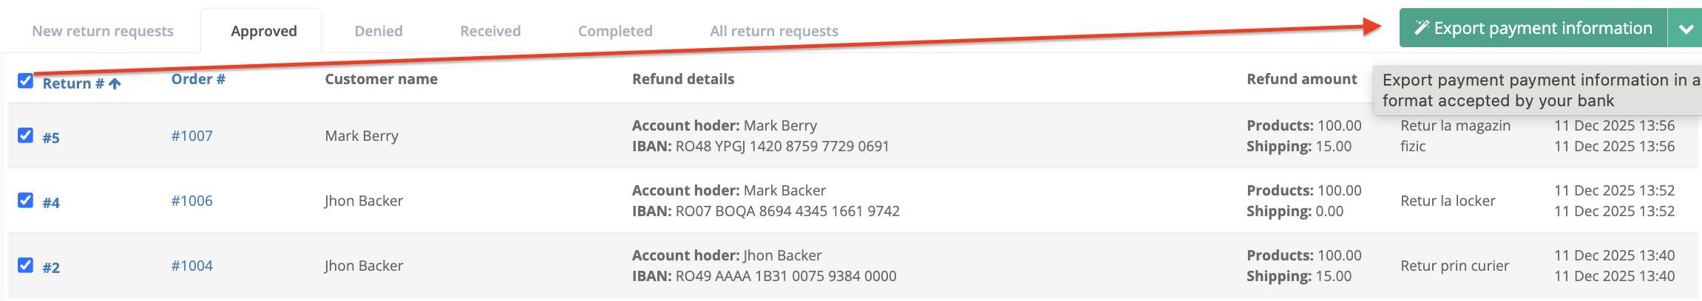Click the Export payment information button
Image resolution: width=1702 pixels, height=301 pixels.
pyautogui.click(x=1542, y=29)
